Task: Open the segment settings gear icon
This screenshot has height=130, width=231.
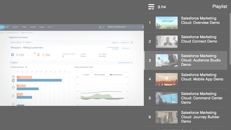Action: pos(131,43)
